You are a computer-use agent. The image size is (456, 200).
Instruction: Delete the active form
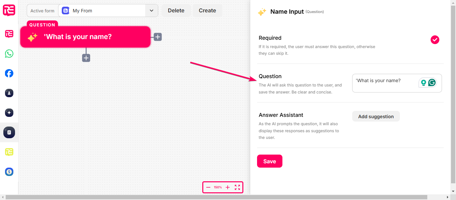point(176,11)
